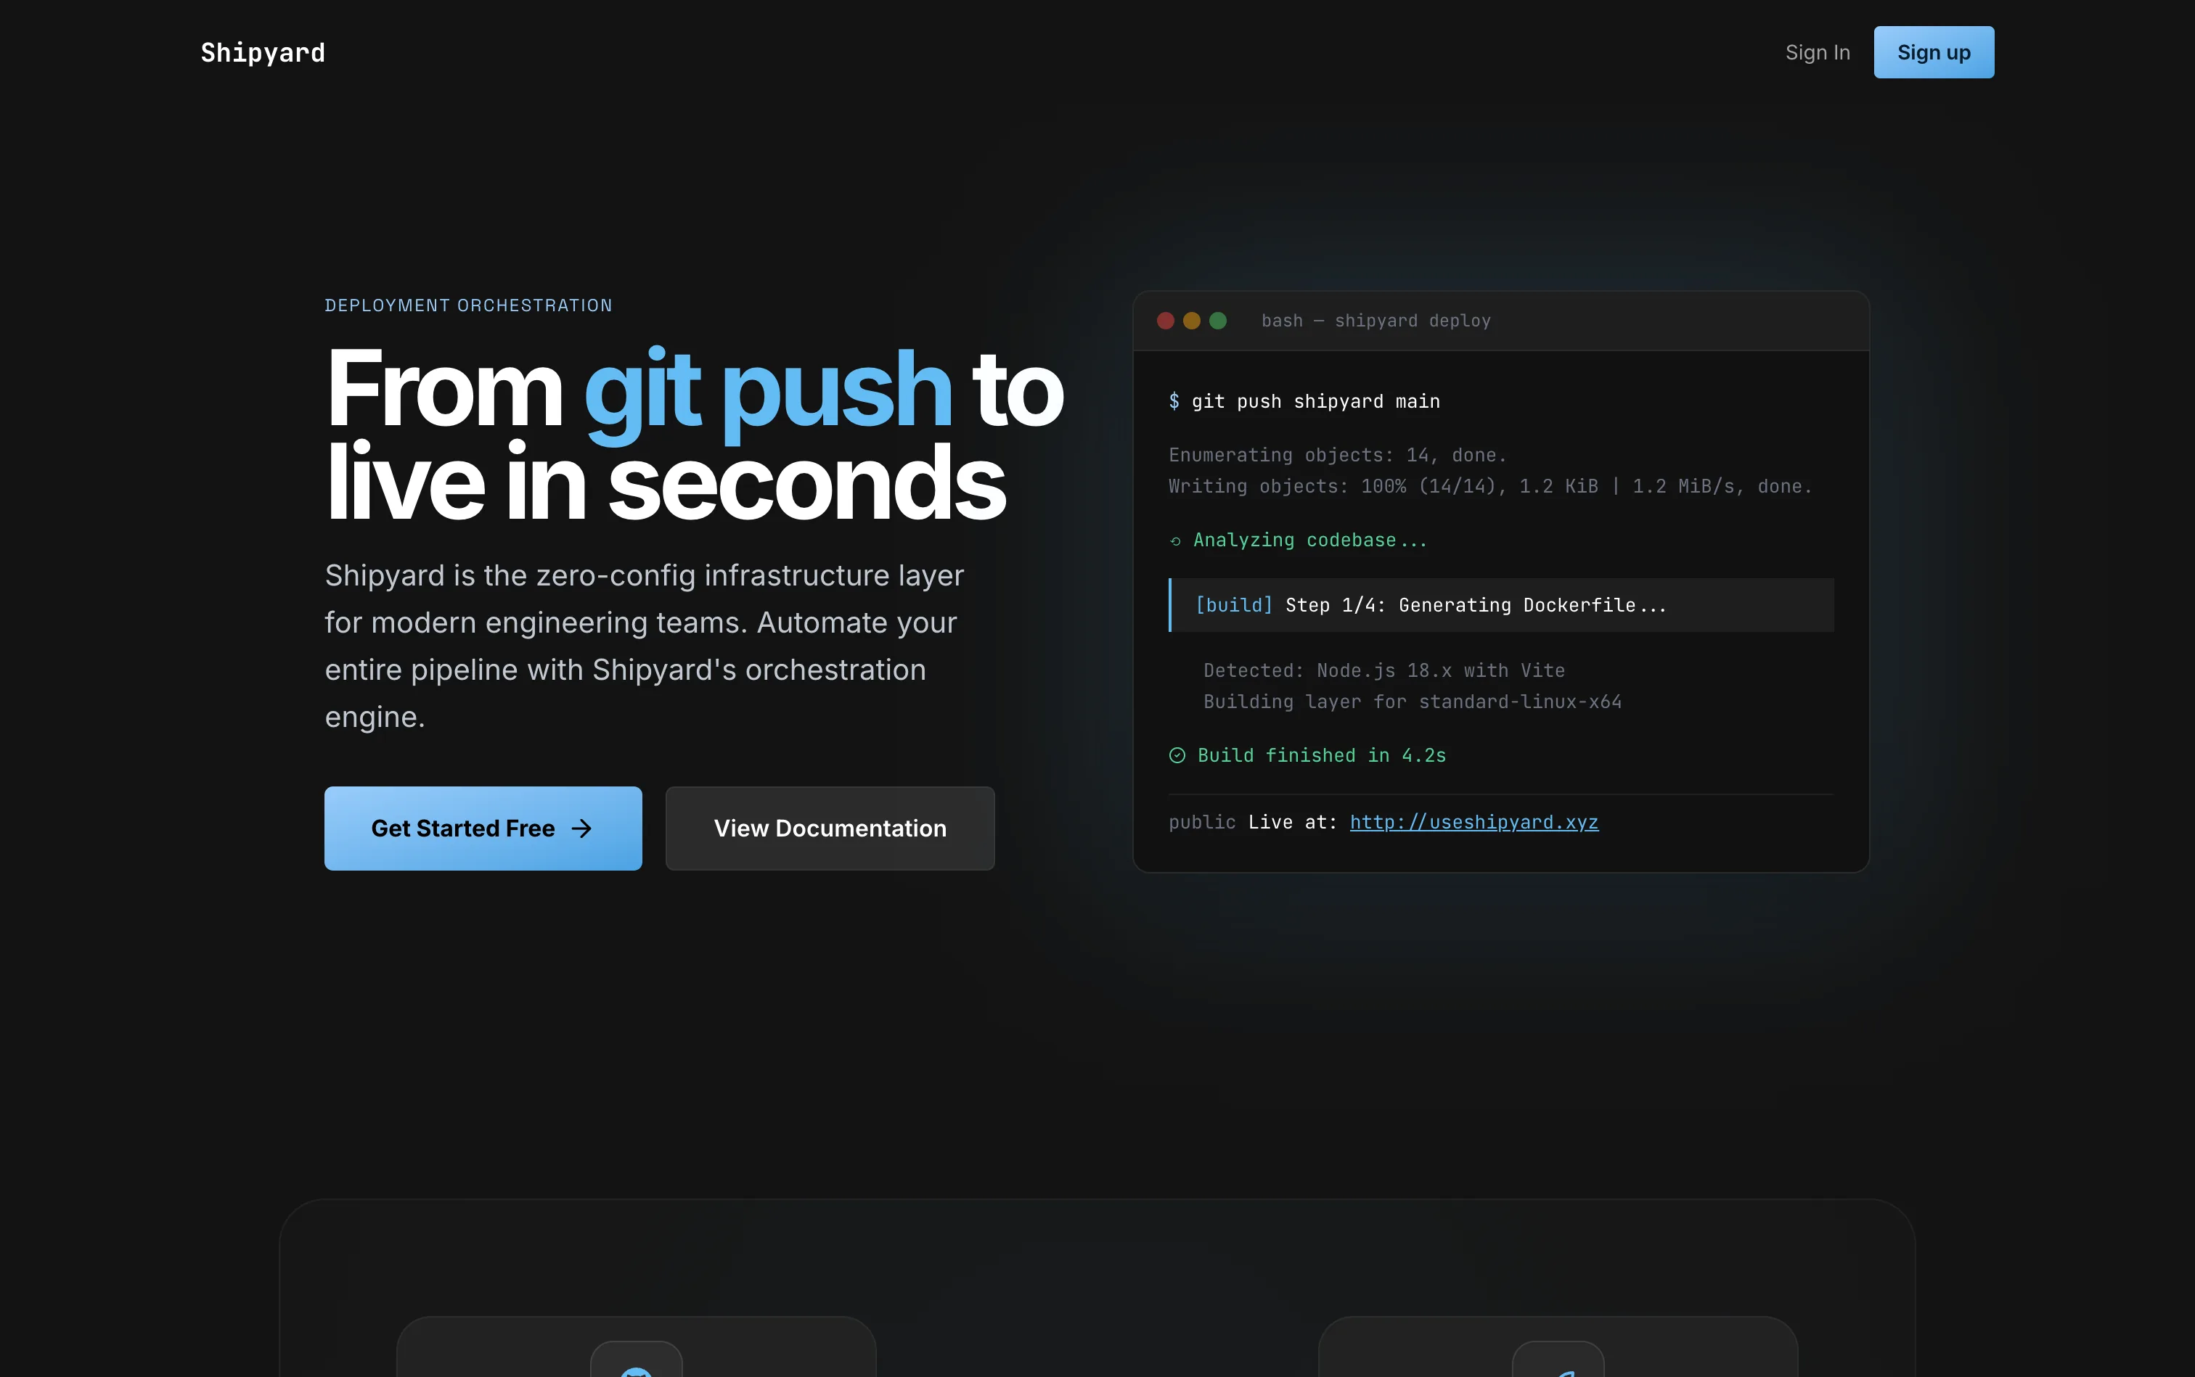Viewport: 2195px width, 1377px height.
Task: Click 'Analyzing codebase...' text
Action: 1310,540
